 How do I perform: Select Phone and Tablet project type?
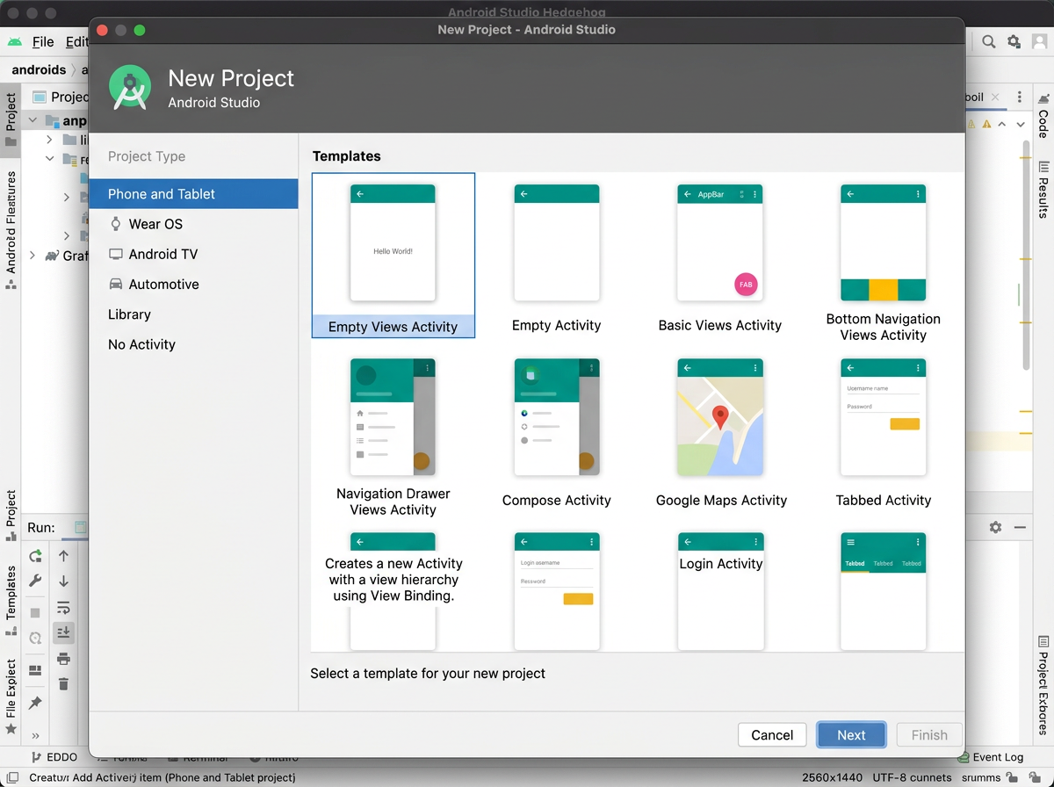pos(193,194)
